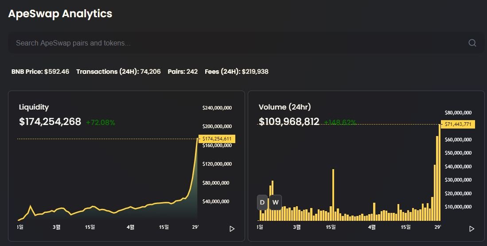Click the tallest rightmost volume bar
Screen dimensions: 487x246
click(440, 172)
